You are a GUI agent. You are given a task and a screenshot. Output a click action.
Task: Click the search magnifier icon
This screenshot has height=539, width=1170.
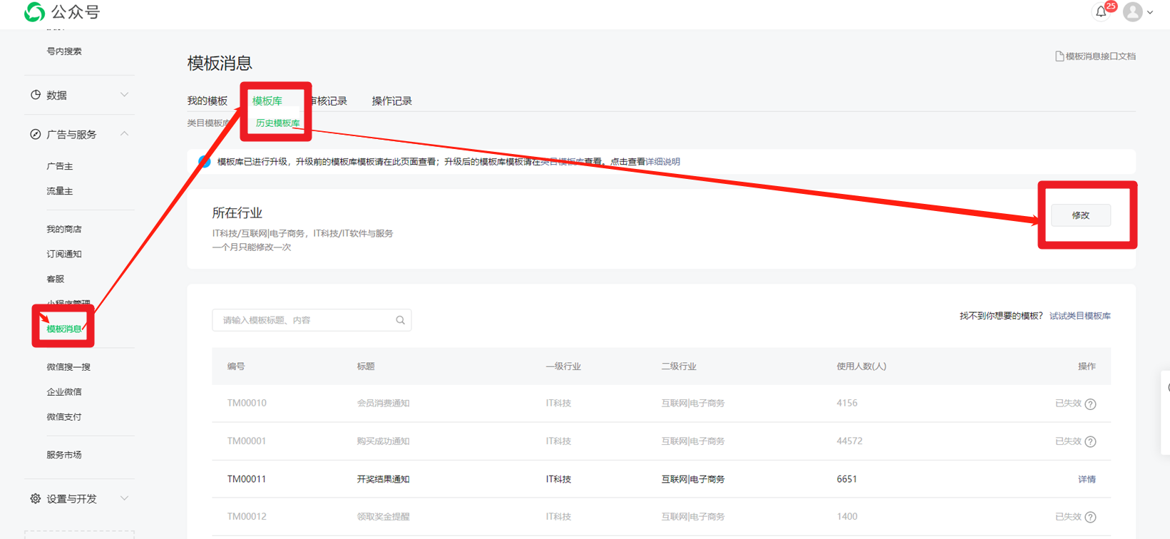click(x=400, y=320)
